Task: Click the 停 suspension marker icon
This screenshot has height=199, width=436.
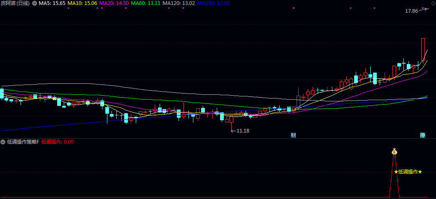Action: [423, 135]
